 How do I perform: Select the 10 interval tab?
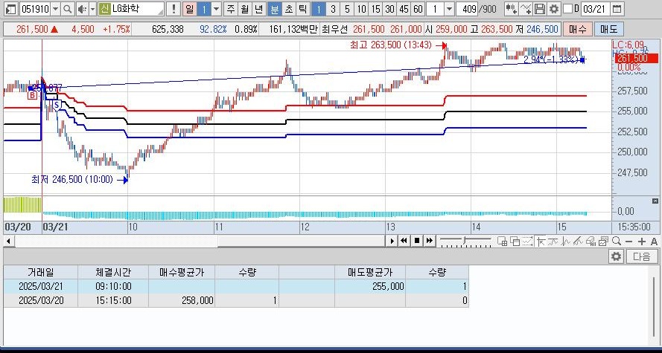[361, 9]
